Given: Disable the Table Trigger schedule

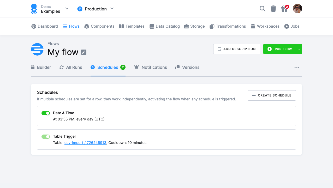Looking at the screenshot, I should 46,137.
